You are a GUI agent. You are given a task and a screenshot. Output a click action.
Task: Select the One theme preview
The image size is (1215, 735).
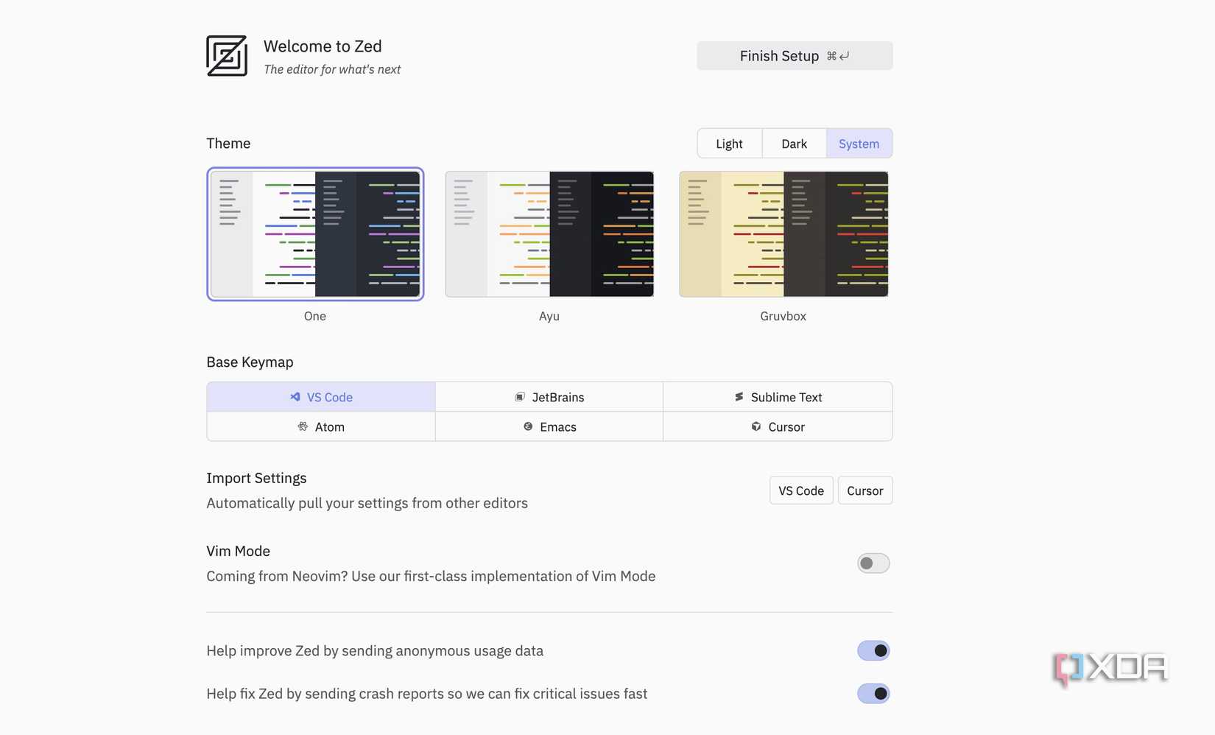tap(315, 233)
